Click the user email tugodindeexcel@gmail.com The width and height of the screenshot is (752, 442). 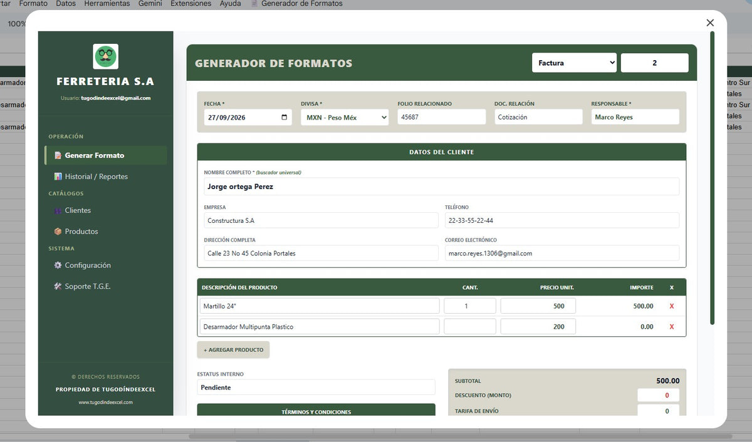click(x=116, y=98)
